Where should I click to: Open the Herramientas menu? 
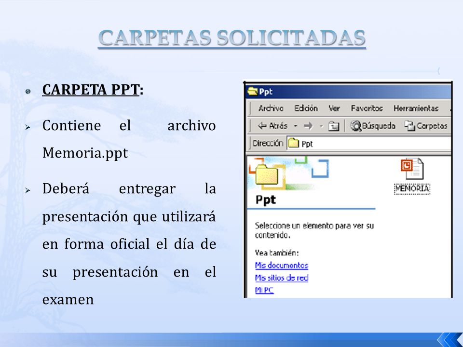pos(416,108)
